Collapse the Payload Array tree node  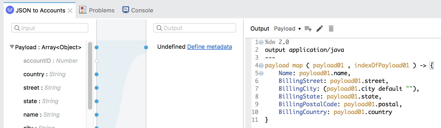click(12, 47)
